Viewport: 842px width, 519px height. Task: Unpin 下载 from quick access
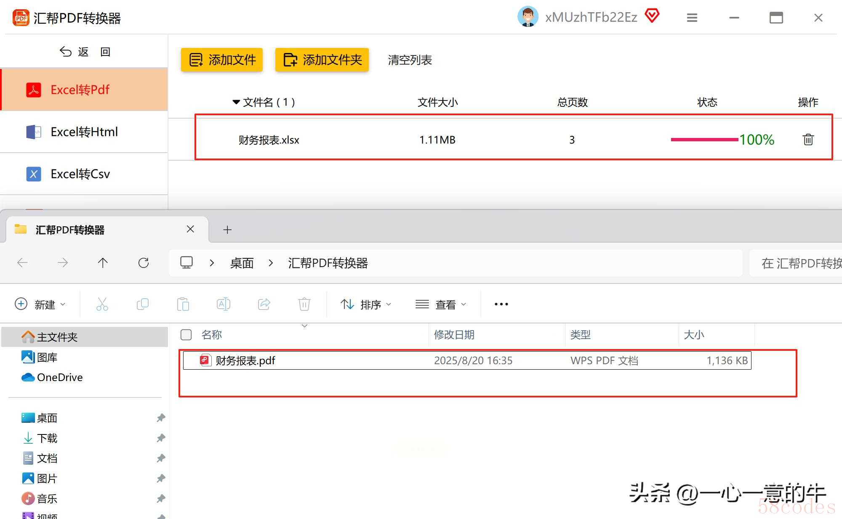(160, 438)
